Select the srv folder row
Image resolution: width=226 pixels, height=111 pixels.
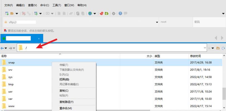[111, 70]
